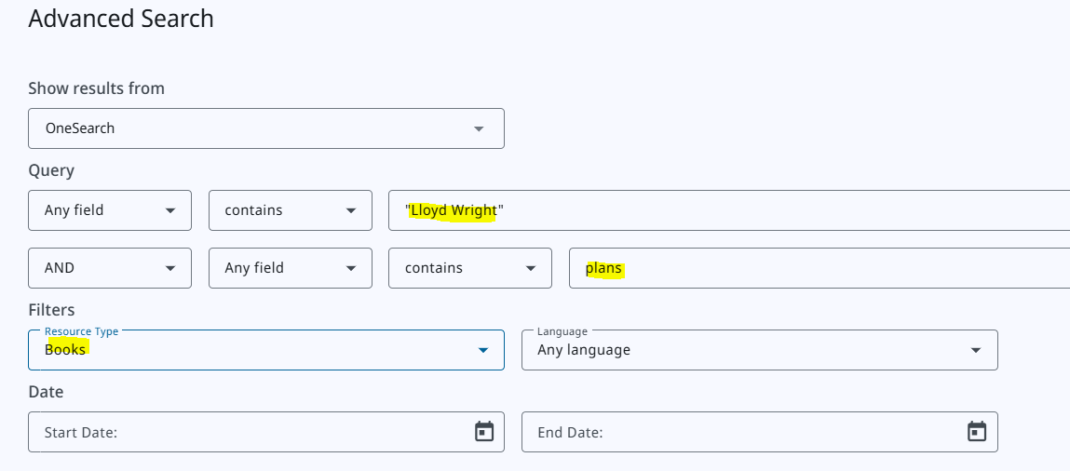Screen dimensions: 1070x471
Task: Click the "Lloyd Wright" query text field
Action: [729, 210]
